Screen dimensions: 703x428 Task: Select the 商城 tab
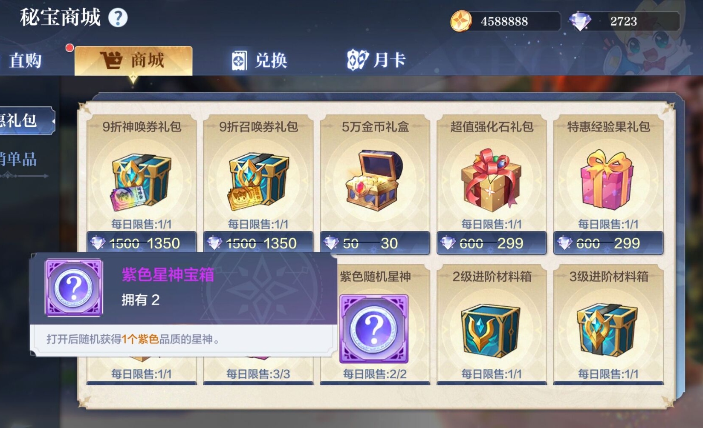[x=133, y=60]
